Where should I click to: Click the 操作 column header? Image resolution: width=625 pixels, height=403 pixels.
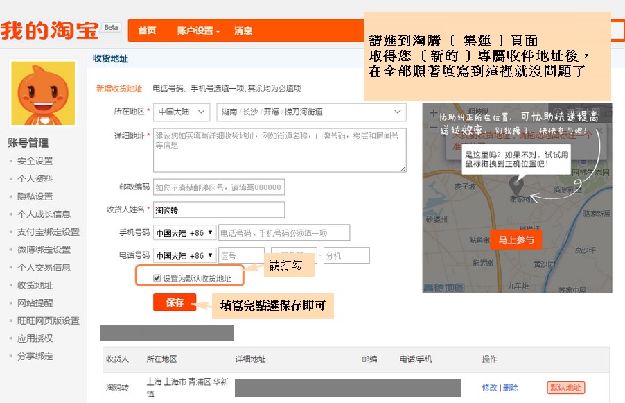(x=489, y=359)
